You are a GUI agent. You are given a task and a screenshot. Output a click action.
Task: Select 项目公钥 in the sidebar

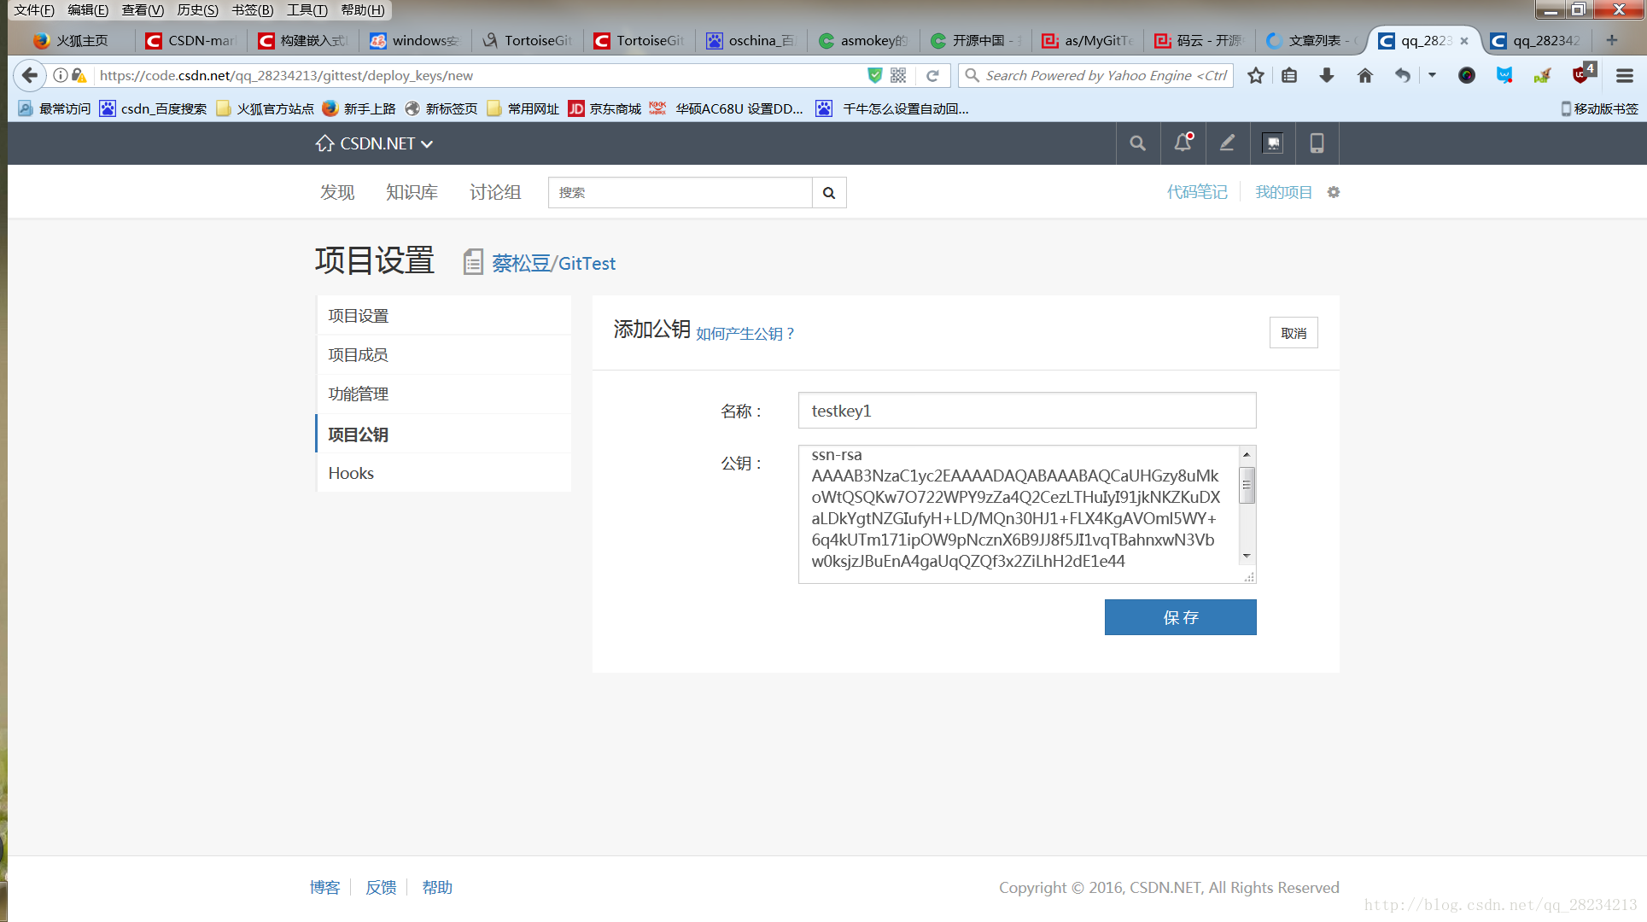444,434
